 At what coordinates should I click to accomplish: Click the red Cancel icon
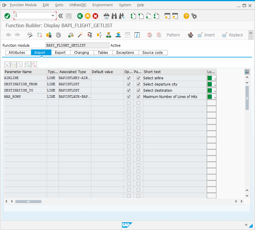pos(95,16)
